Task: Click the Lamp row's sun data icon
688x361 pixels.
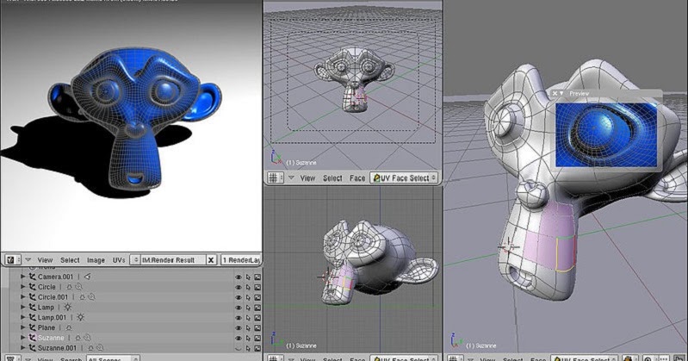Action: 67,307
